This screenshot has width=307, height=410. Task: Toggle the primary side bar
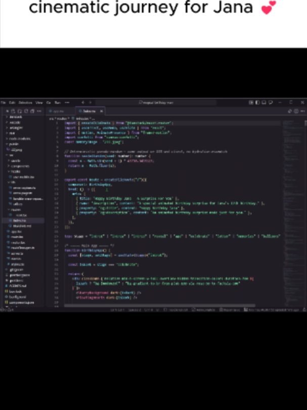click(x=257, y=102)
